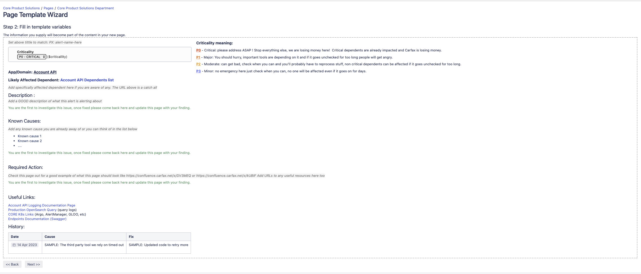The width and height of the screenshot is (641, 274).
Task: Click the << Back button
Action: (x=12, y=264)
